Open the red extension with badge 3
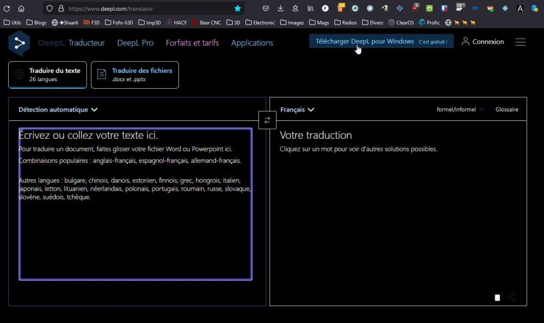Screen dimensions: 544x323 click(x=415, y=7)
